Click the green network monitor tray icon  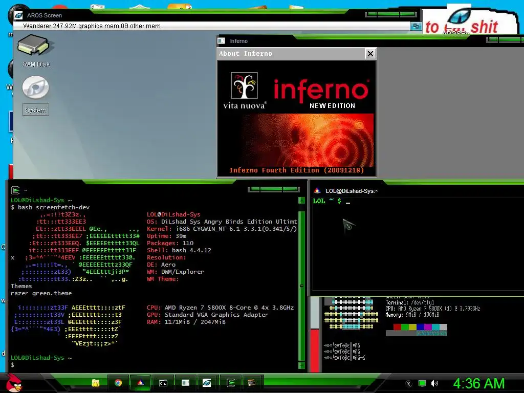click(422, 384)
